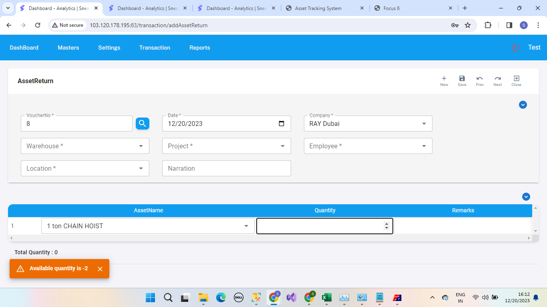Click the New voucher plus icon
547x307 pixels.
[444, 79]
